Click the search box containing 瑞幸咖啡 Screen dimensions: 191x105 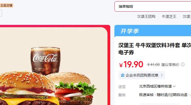tap(153, 6)
